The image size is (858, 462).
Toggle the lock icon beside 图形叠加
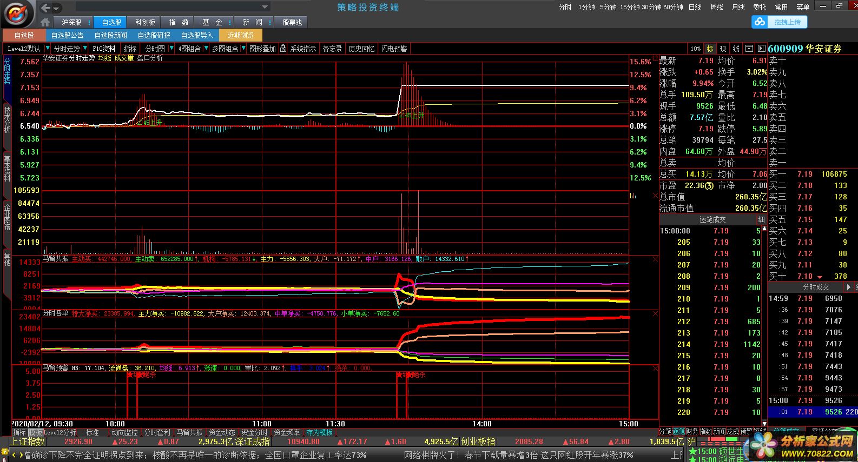pyautogui.click(x=283, y=49)
